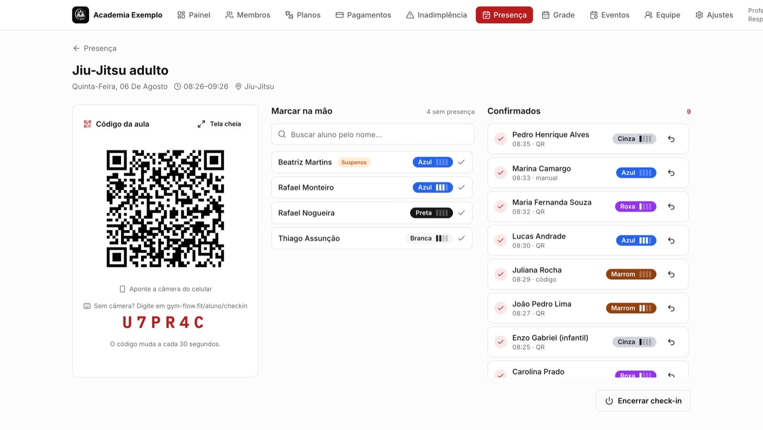Click the Academia Exemplo logo icon
The height and width of the screenshot is (430, 763).
pos(81,15)
